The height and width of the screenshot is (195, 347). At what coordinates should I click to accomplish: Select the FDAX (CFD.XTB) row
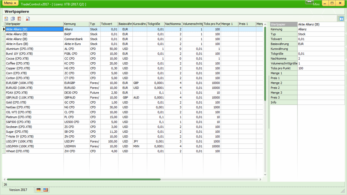click(x=132, y=92)
